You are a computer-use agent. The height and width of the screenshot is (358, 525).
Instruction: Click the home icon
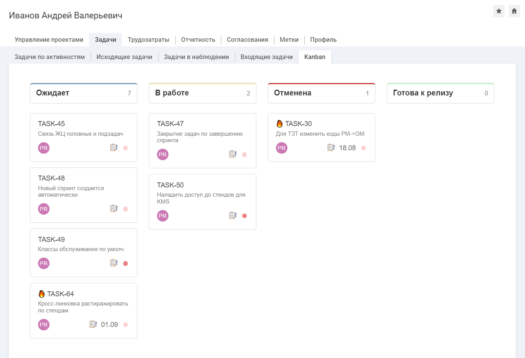coord(514,11)
